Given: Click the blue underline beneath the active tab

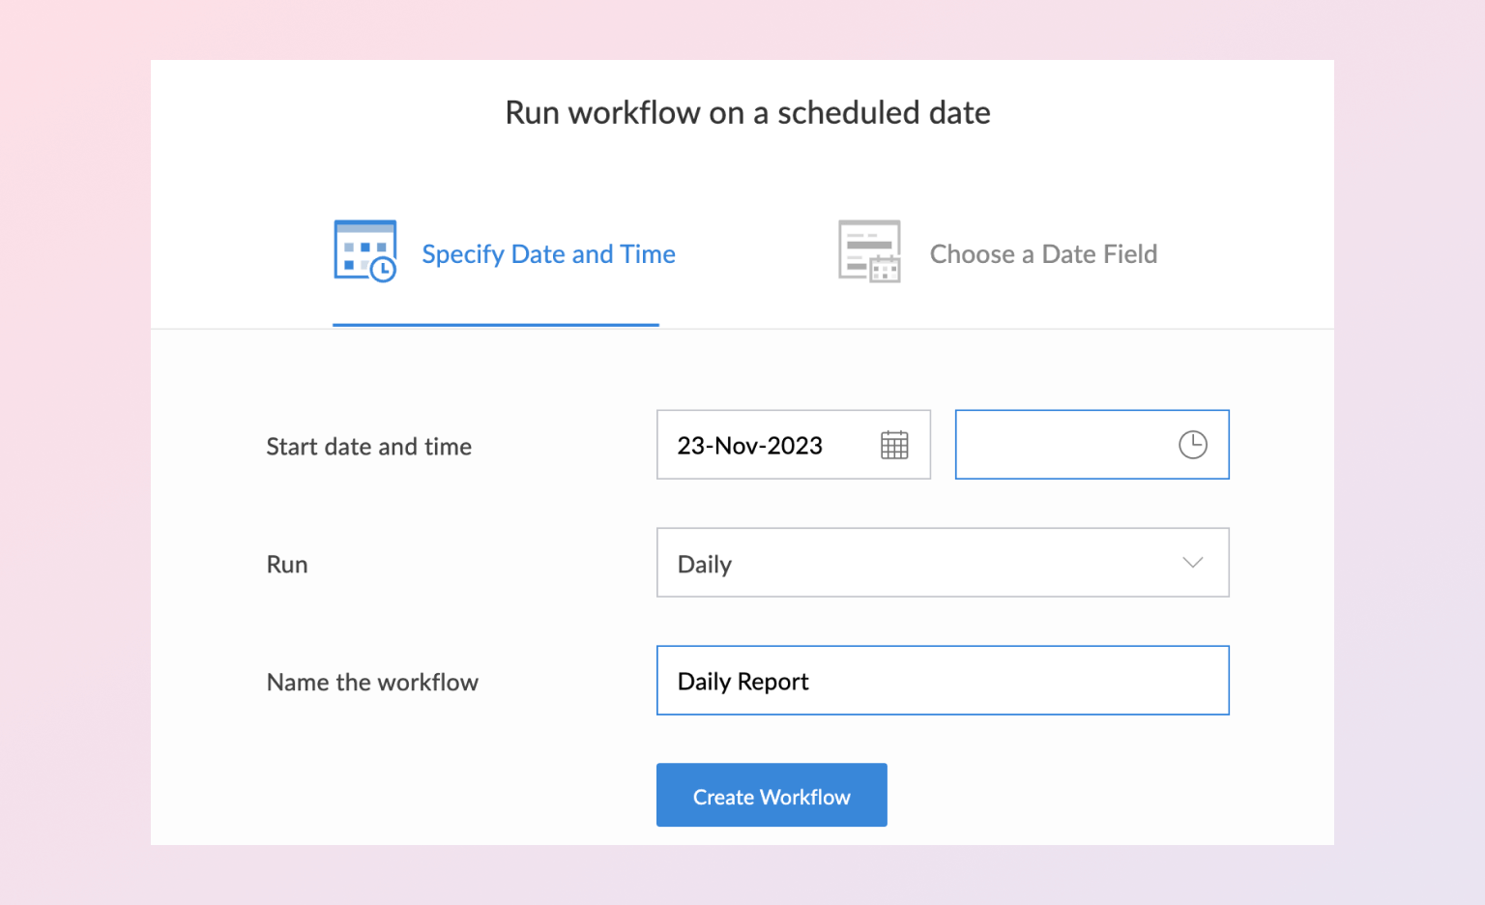Looking at the screenshot, I should 495,325.
